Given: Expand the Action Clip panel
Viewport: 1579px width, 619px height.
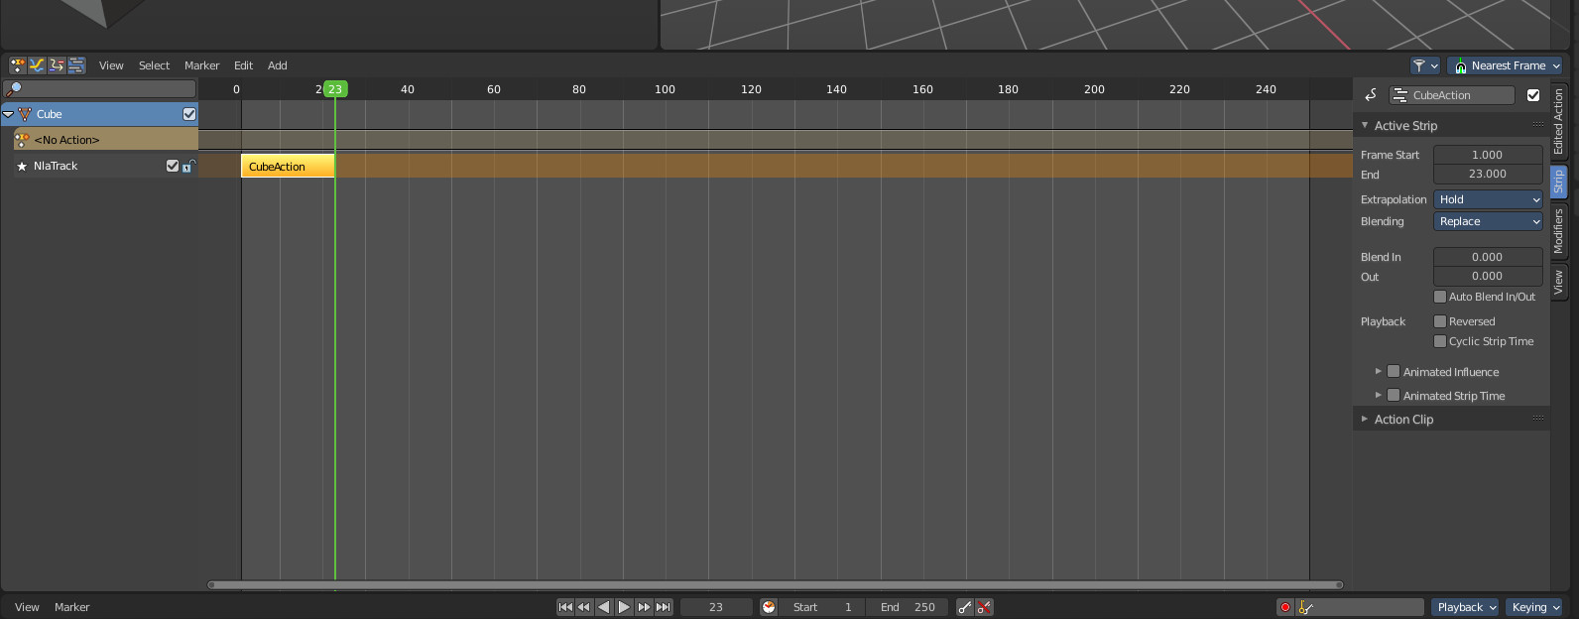Looking at the screenshot, I should [x=1365, y=419].
